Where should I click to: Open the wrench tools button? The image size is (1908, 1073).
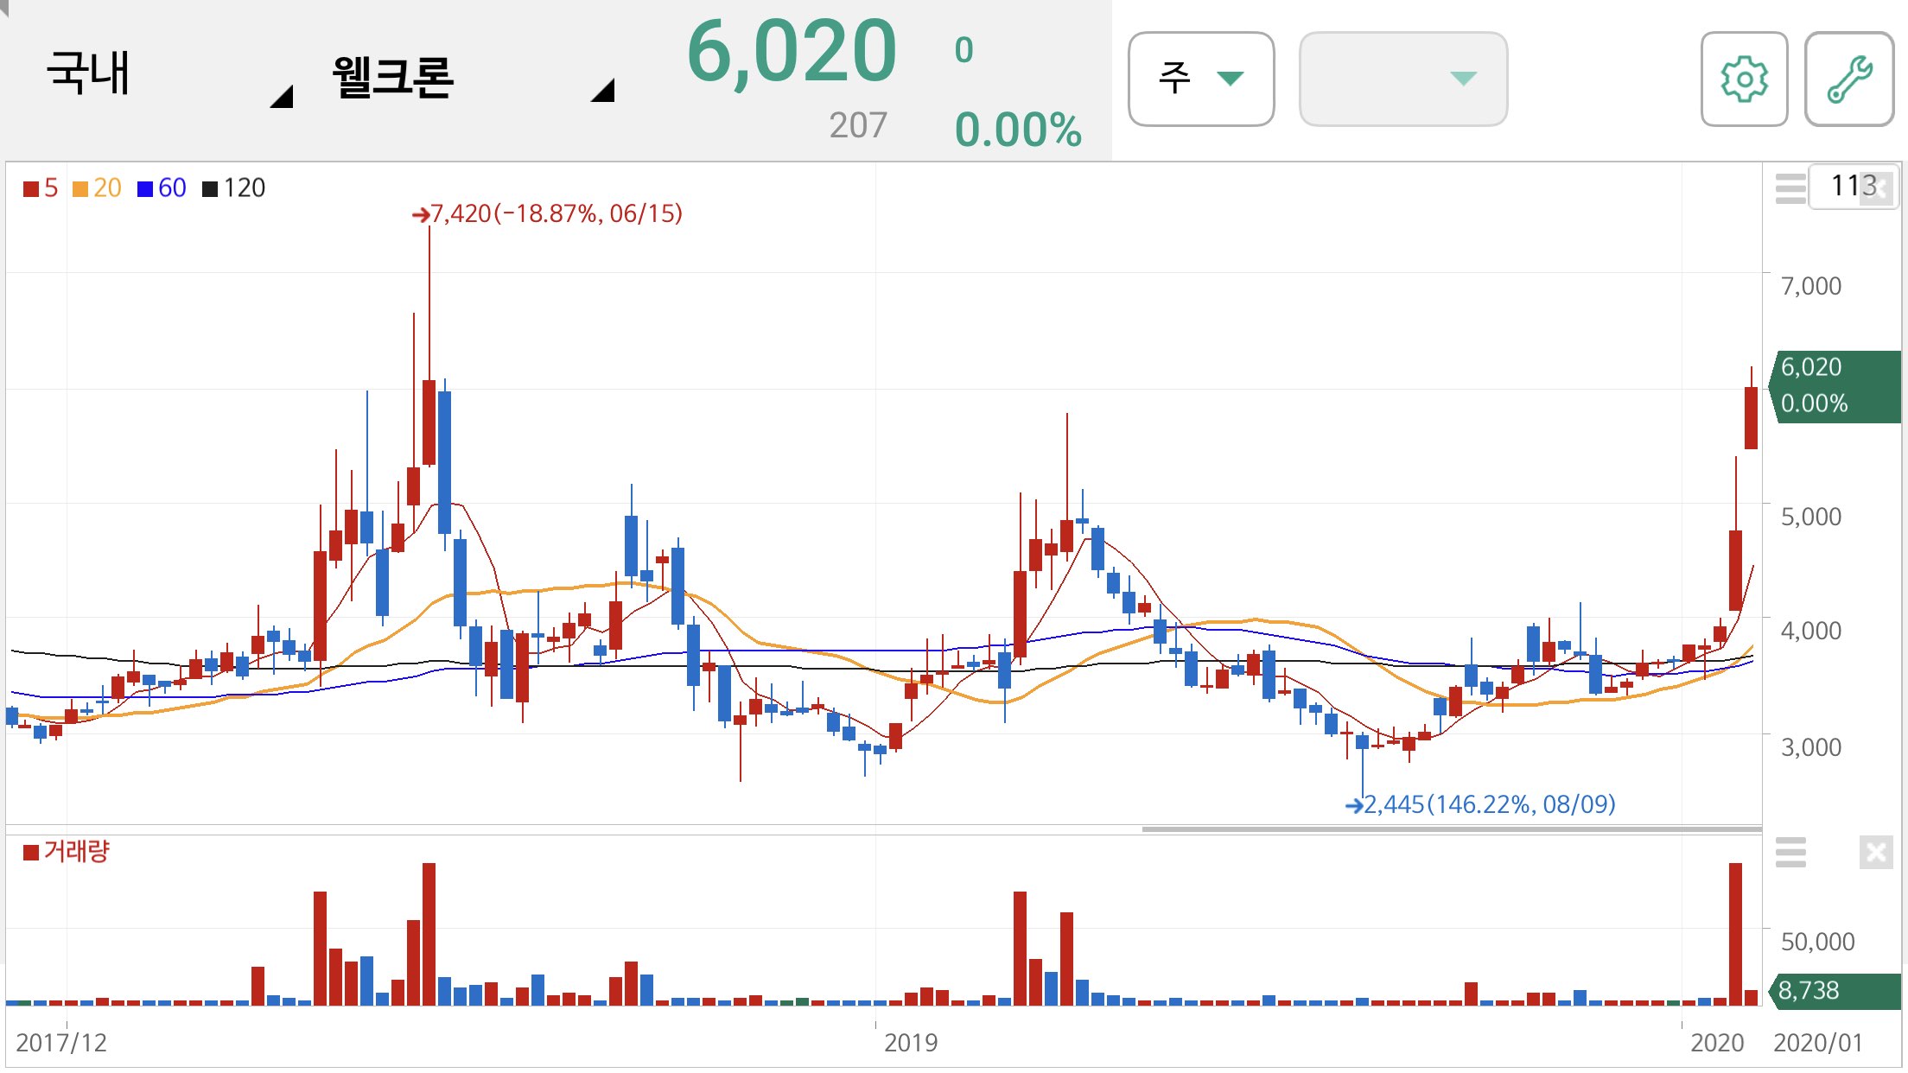click(x=1849, y=79)
